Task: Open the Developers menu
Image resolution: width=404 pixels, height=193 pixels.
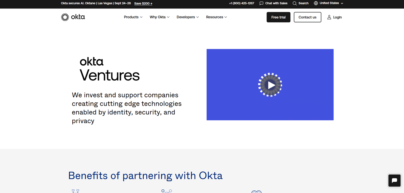Action: click(187, 17)
